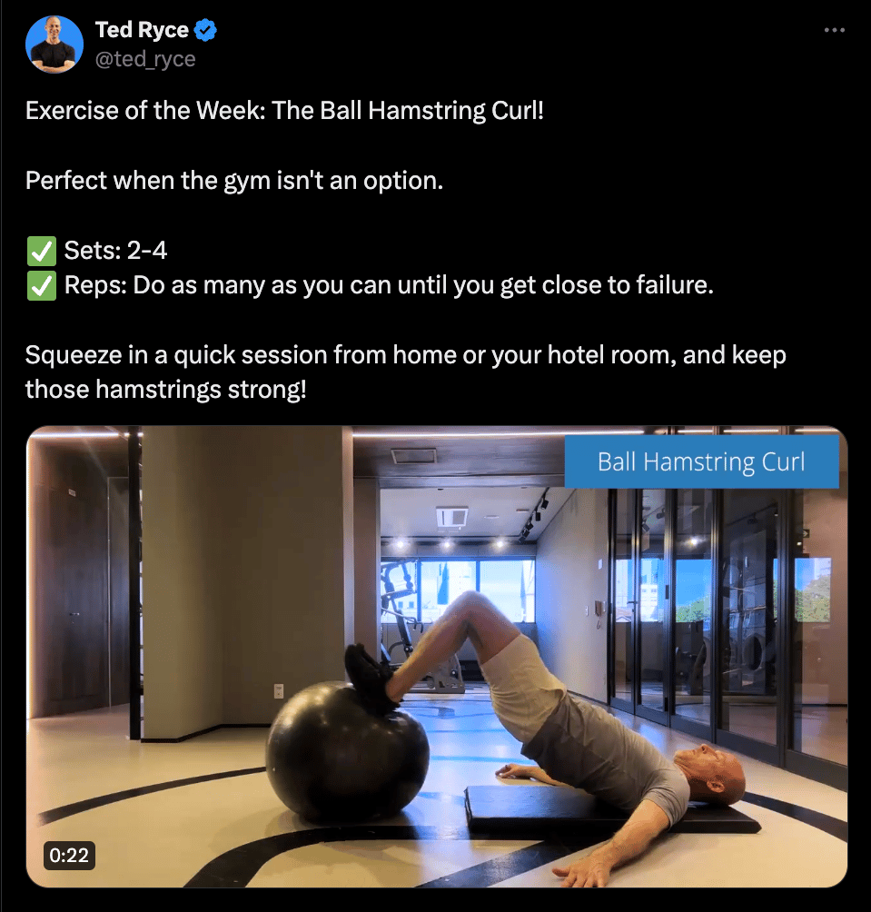Open the three-dot more options menu
Image resolution: width=871 pixels, height=912 pixels.
click(x=834, y=30)
